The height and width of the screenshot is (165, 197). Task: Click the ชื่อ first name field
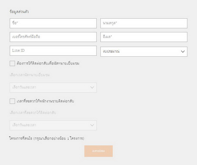click(x=53, y=23)
